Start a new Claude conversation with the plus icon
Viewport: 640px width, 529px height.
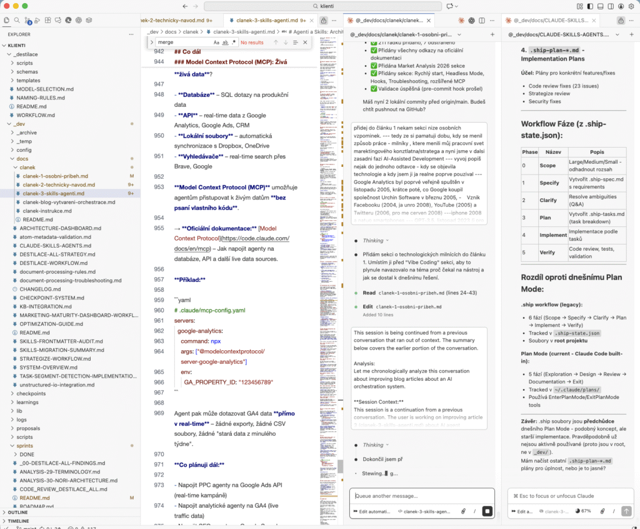[492, 34]
